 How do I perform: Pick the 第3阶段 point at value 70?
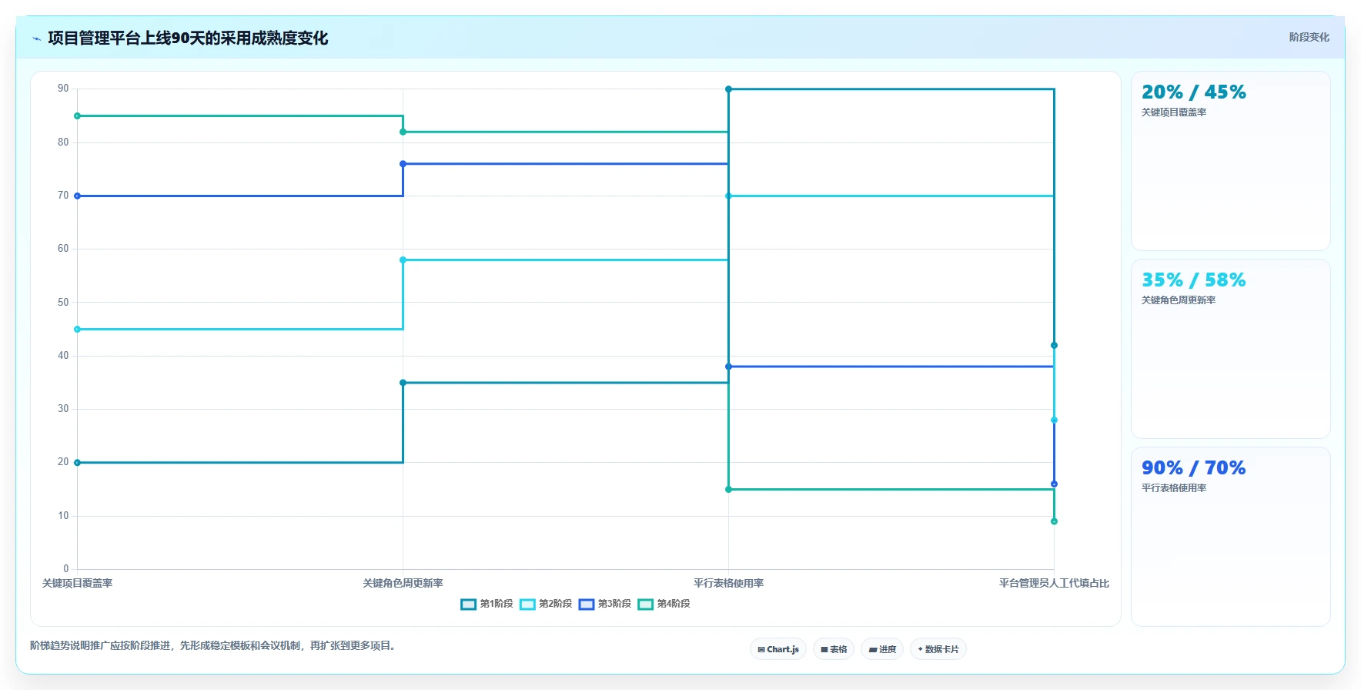(x=77, y=196)
